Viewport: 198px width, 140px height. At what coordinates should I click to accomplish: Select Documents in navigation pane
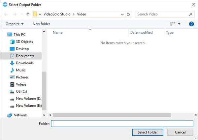click(25, 56)
